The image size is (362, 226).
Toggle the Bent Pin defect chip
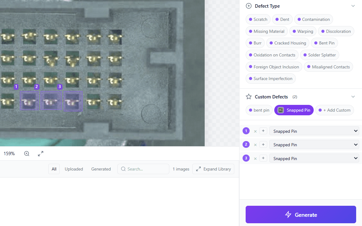click(x=324, y=43)
